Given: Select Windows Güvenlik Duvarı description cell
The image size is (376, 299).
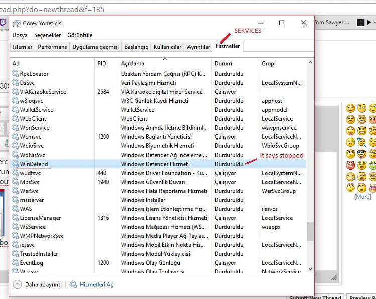Looking at the screenshot, I should (x=153, y=182).
